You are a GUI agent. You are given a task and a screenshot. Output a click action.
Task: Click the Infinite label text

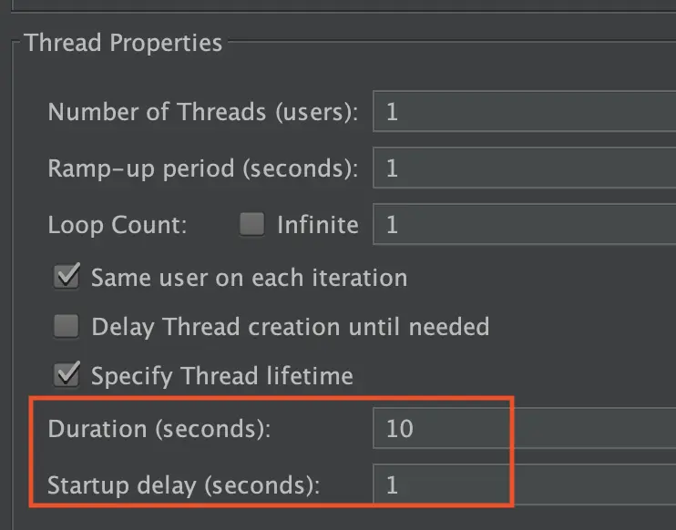(x=318, y=225)
